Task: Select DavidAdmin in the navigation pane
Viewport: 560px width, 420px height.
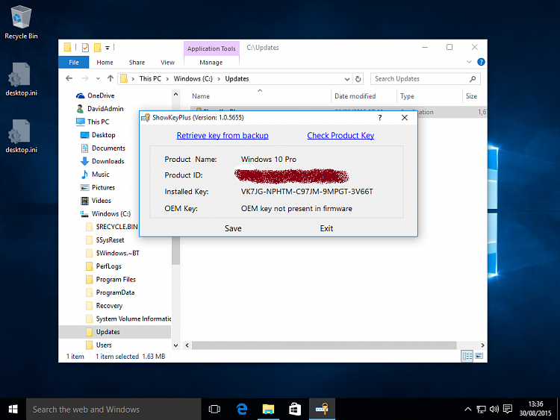Action: [x=100, y=108]
